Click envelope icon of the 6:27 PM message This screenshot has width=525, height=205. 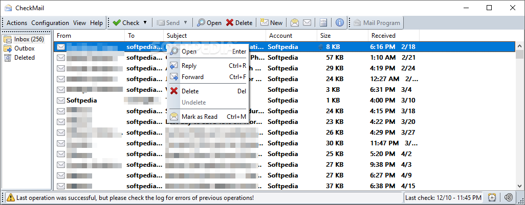[60, 175]
